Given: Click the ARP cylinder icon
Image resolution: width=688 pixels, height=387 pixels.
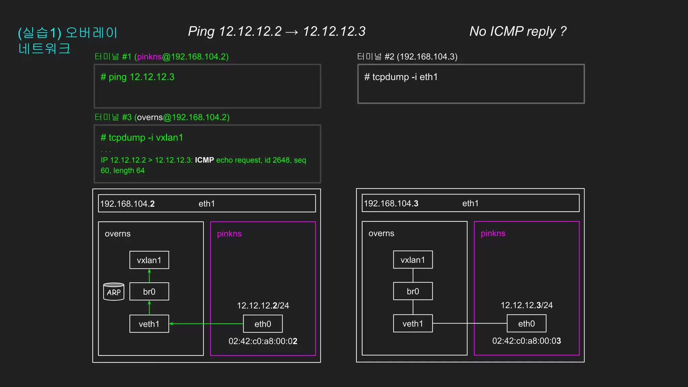Looking at the screenshot, I should (114, 292).
